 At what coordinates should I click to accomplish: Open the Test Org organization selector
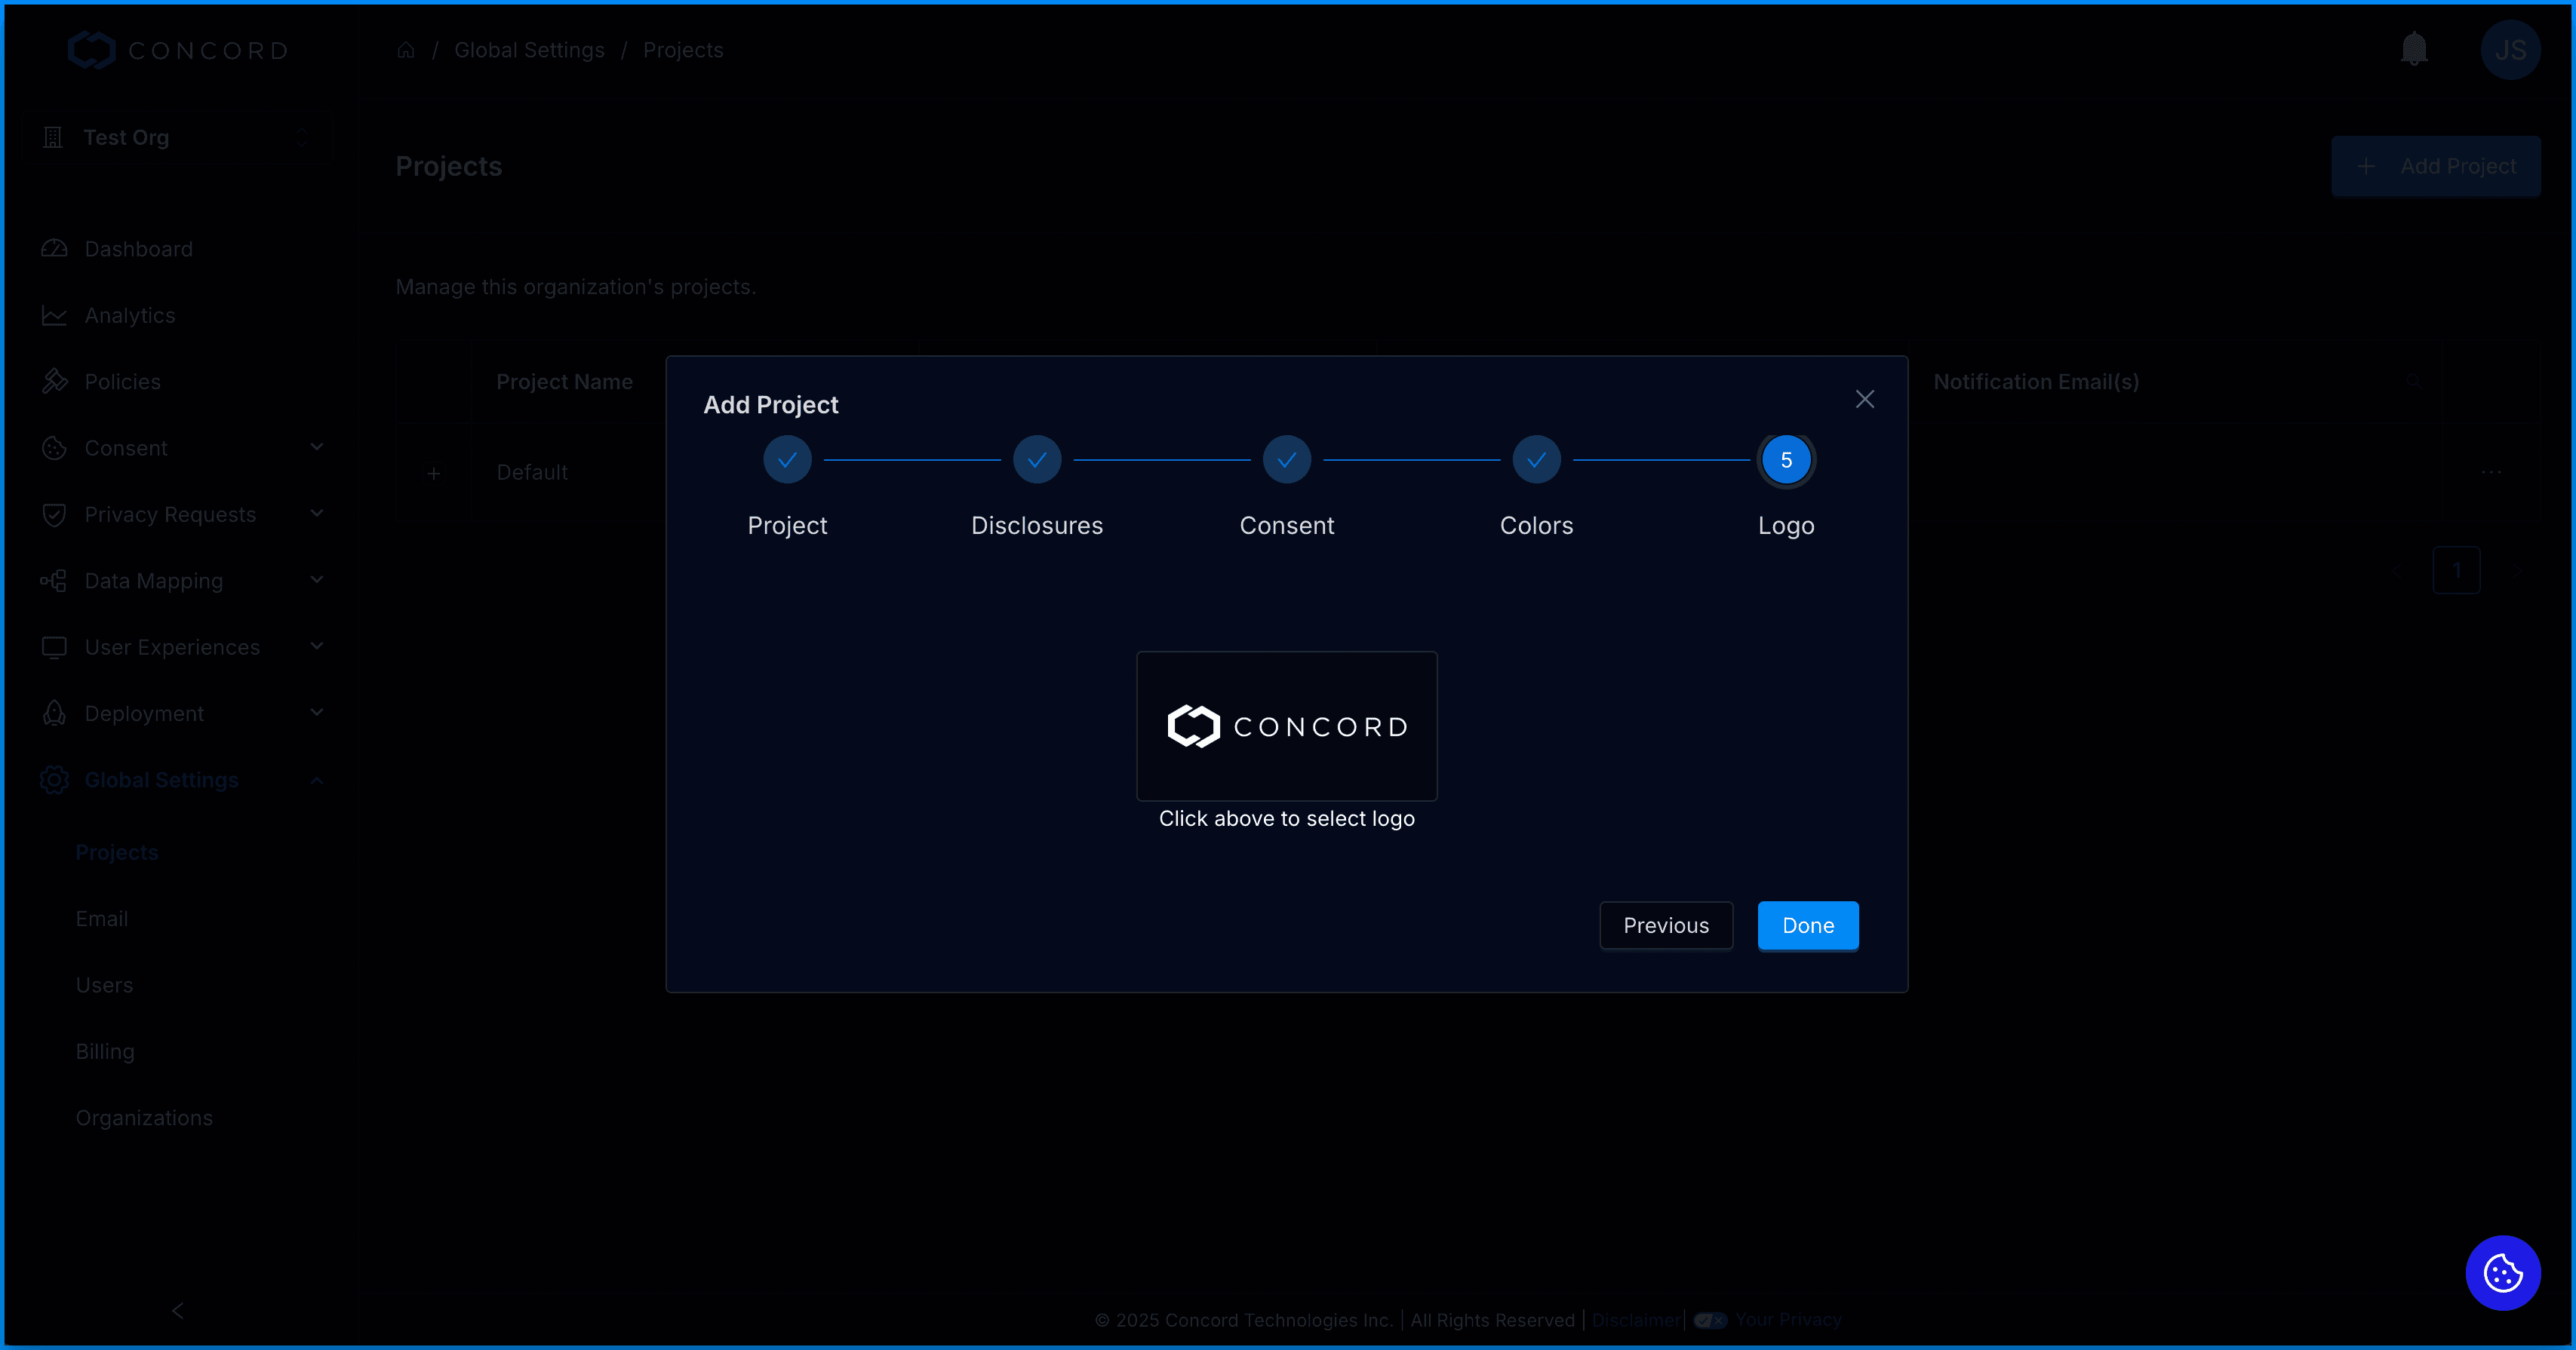pos(177,138)
